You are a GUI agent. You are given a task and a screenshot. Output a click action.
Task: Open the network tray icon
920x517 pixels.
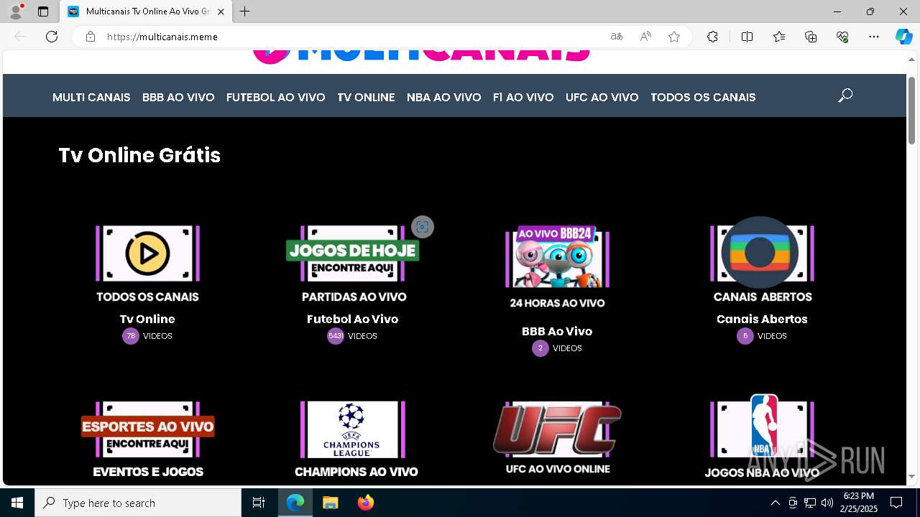(810, 503)
